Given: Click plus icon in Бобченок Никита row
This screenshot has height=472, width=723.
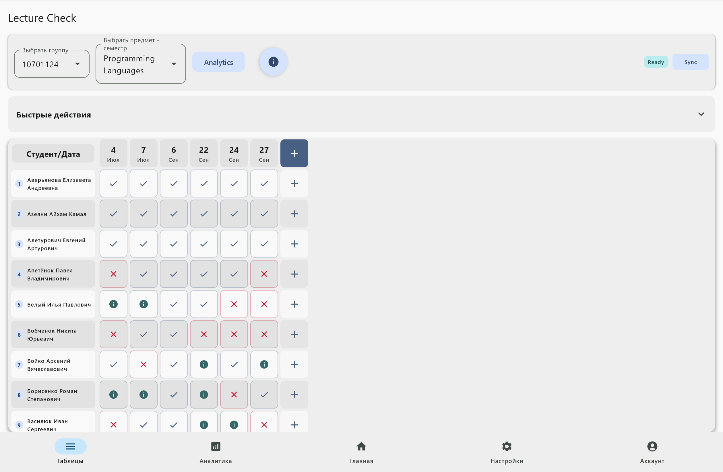Looking at the screenshot, I should pos(294,334).
